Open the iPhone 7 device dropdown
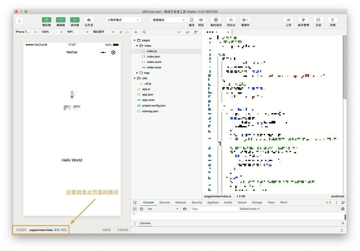The height and width of the screenshot is (251, 360). tap(25, 32)
